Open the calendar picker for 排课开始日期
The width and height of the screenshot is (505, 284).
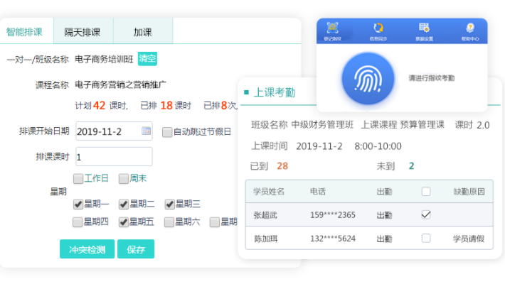146,131
